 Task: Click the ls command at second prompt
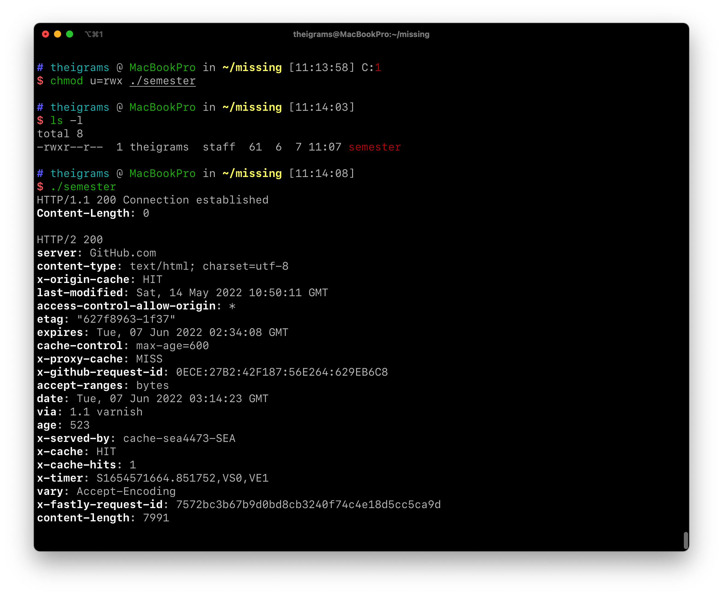pyautogui.click(x=57, y=120)
